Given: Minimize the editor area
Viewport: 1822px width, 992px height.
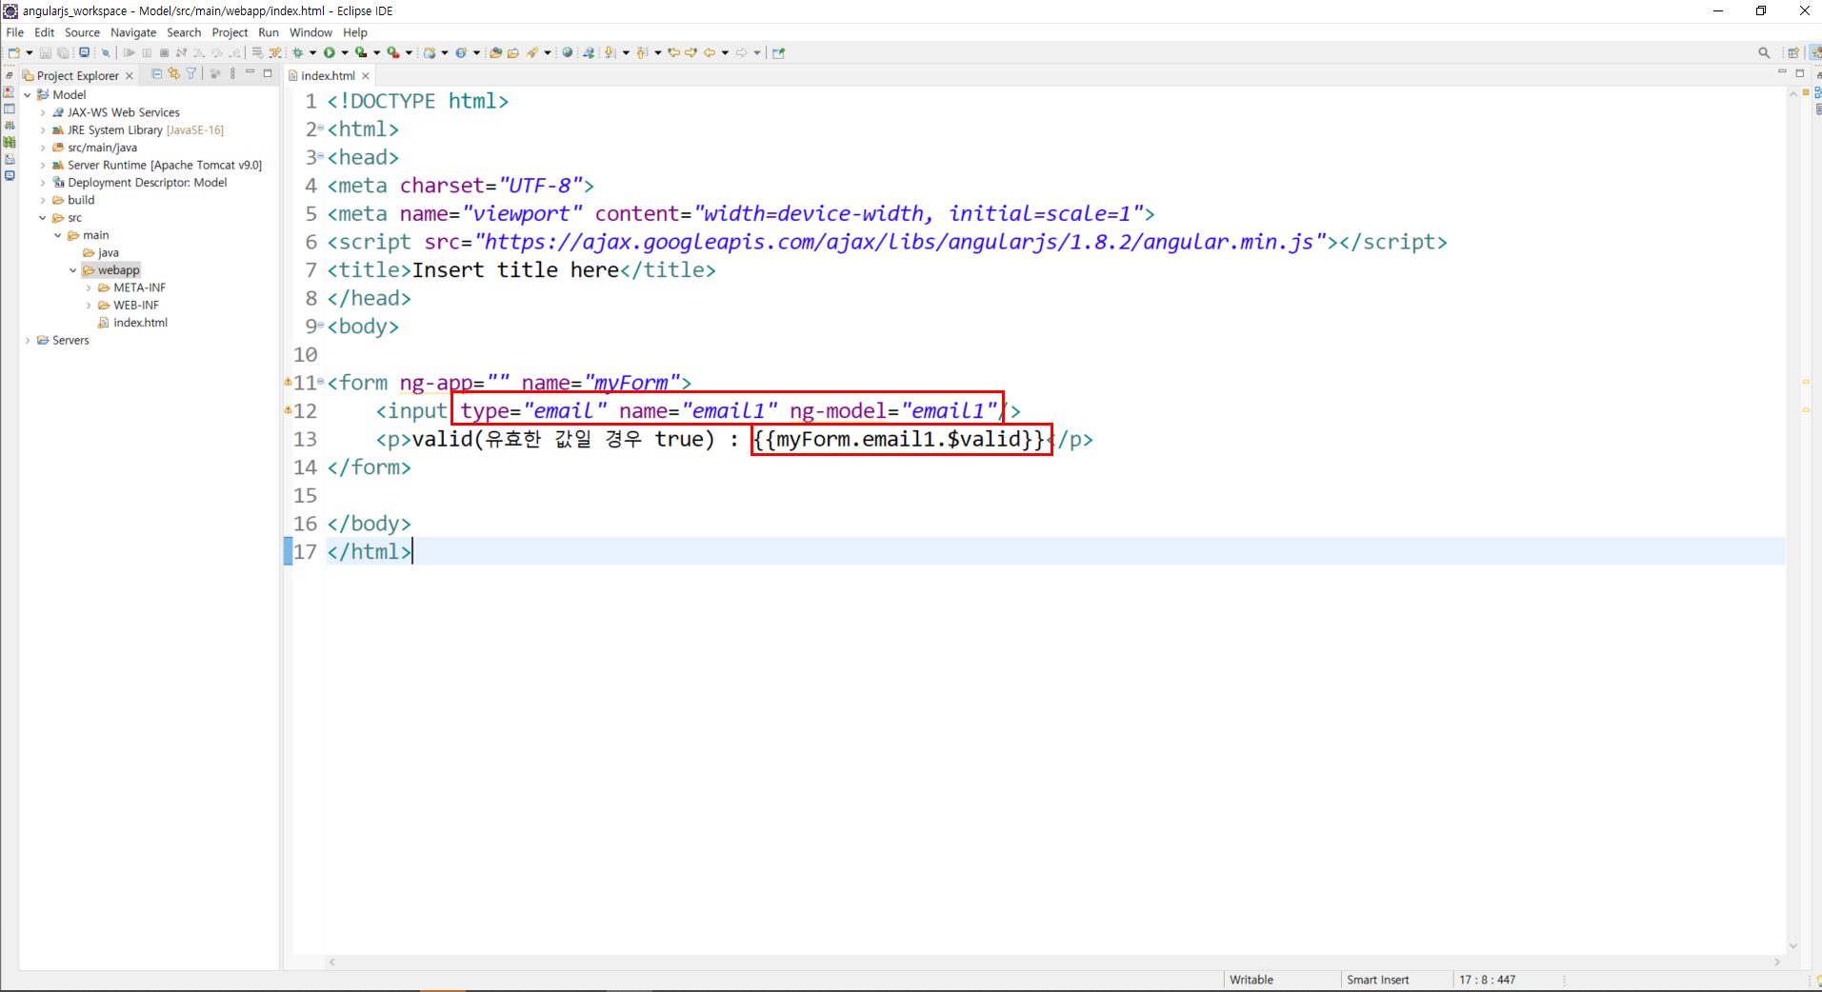Looking at the screenshot, I should click(1782, 73).
